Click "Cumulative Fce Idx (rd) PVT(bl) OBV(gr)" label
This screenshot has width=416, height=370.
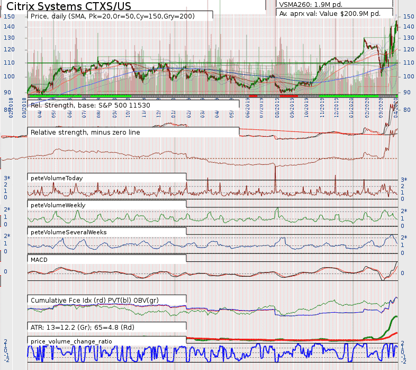click(95, 301)
